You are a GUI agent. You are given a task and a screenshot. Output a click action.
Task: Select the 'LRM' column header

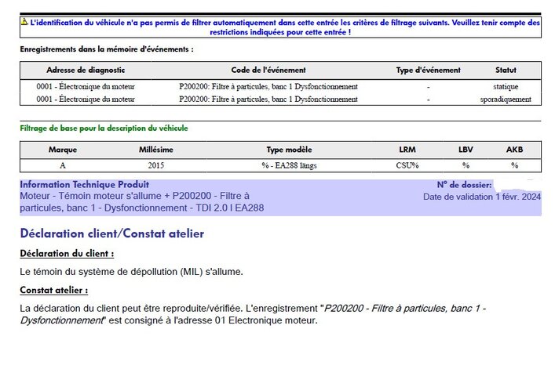[407, 150]
